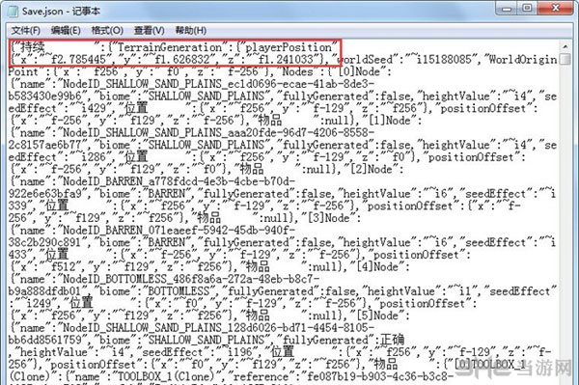Place cursor in the TerrainGeneration key
The image size is (579, 385).
click(x=170, y=47)
